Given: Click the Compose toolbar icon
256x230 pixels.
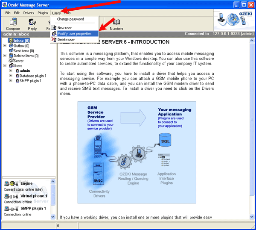Looking at the screenshot, I should (13, 22).
